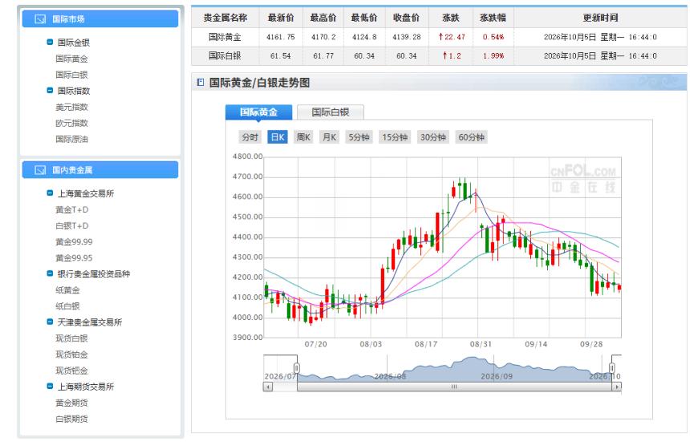This screenshot has height=442, width=690.
Task: Click the navigator scrollbar right arrow
Action: point(617,387)
